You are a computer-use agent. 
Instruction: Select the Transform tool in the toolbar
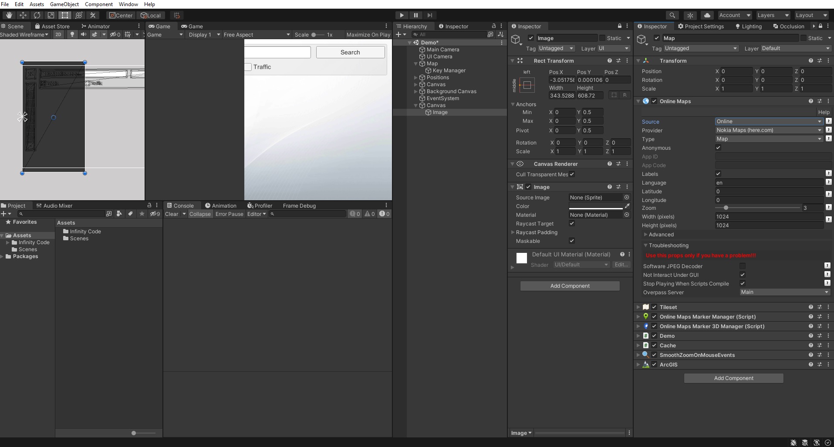point(79,15)
